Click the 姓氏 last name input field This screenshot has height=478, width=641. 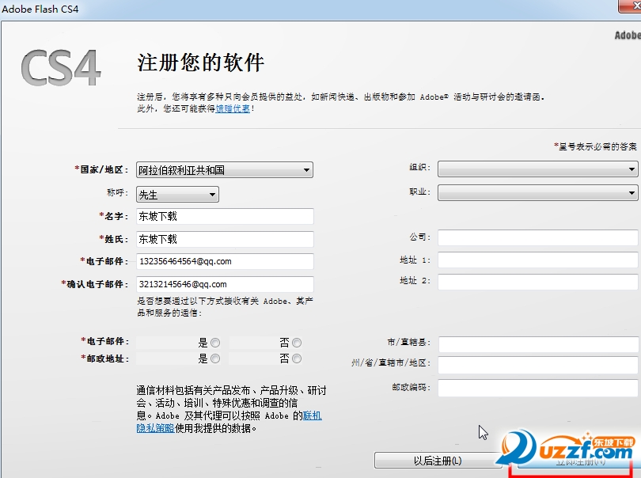click(225, 239)
